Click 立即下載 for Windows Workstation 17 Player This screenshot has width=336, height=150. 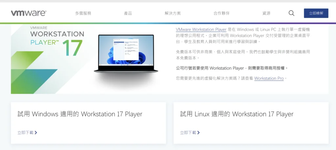click(27, 133)
